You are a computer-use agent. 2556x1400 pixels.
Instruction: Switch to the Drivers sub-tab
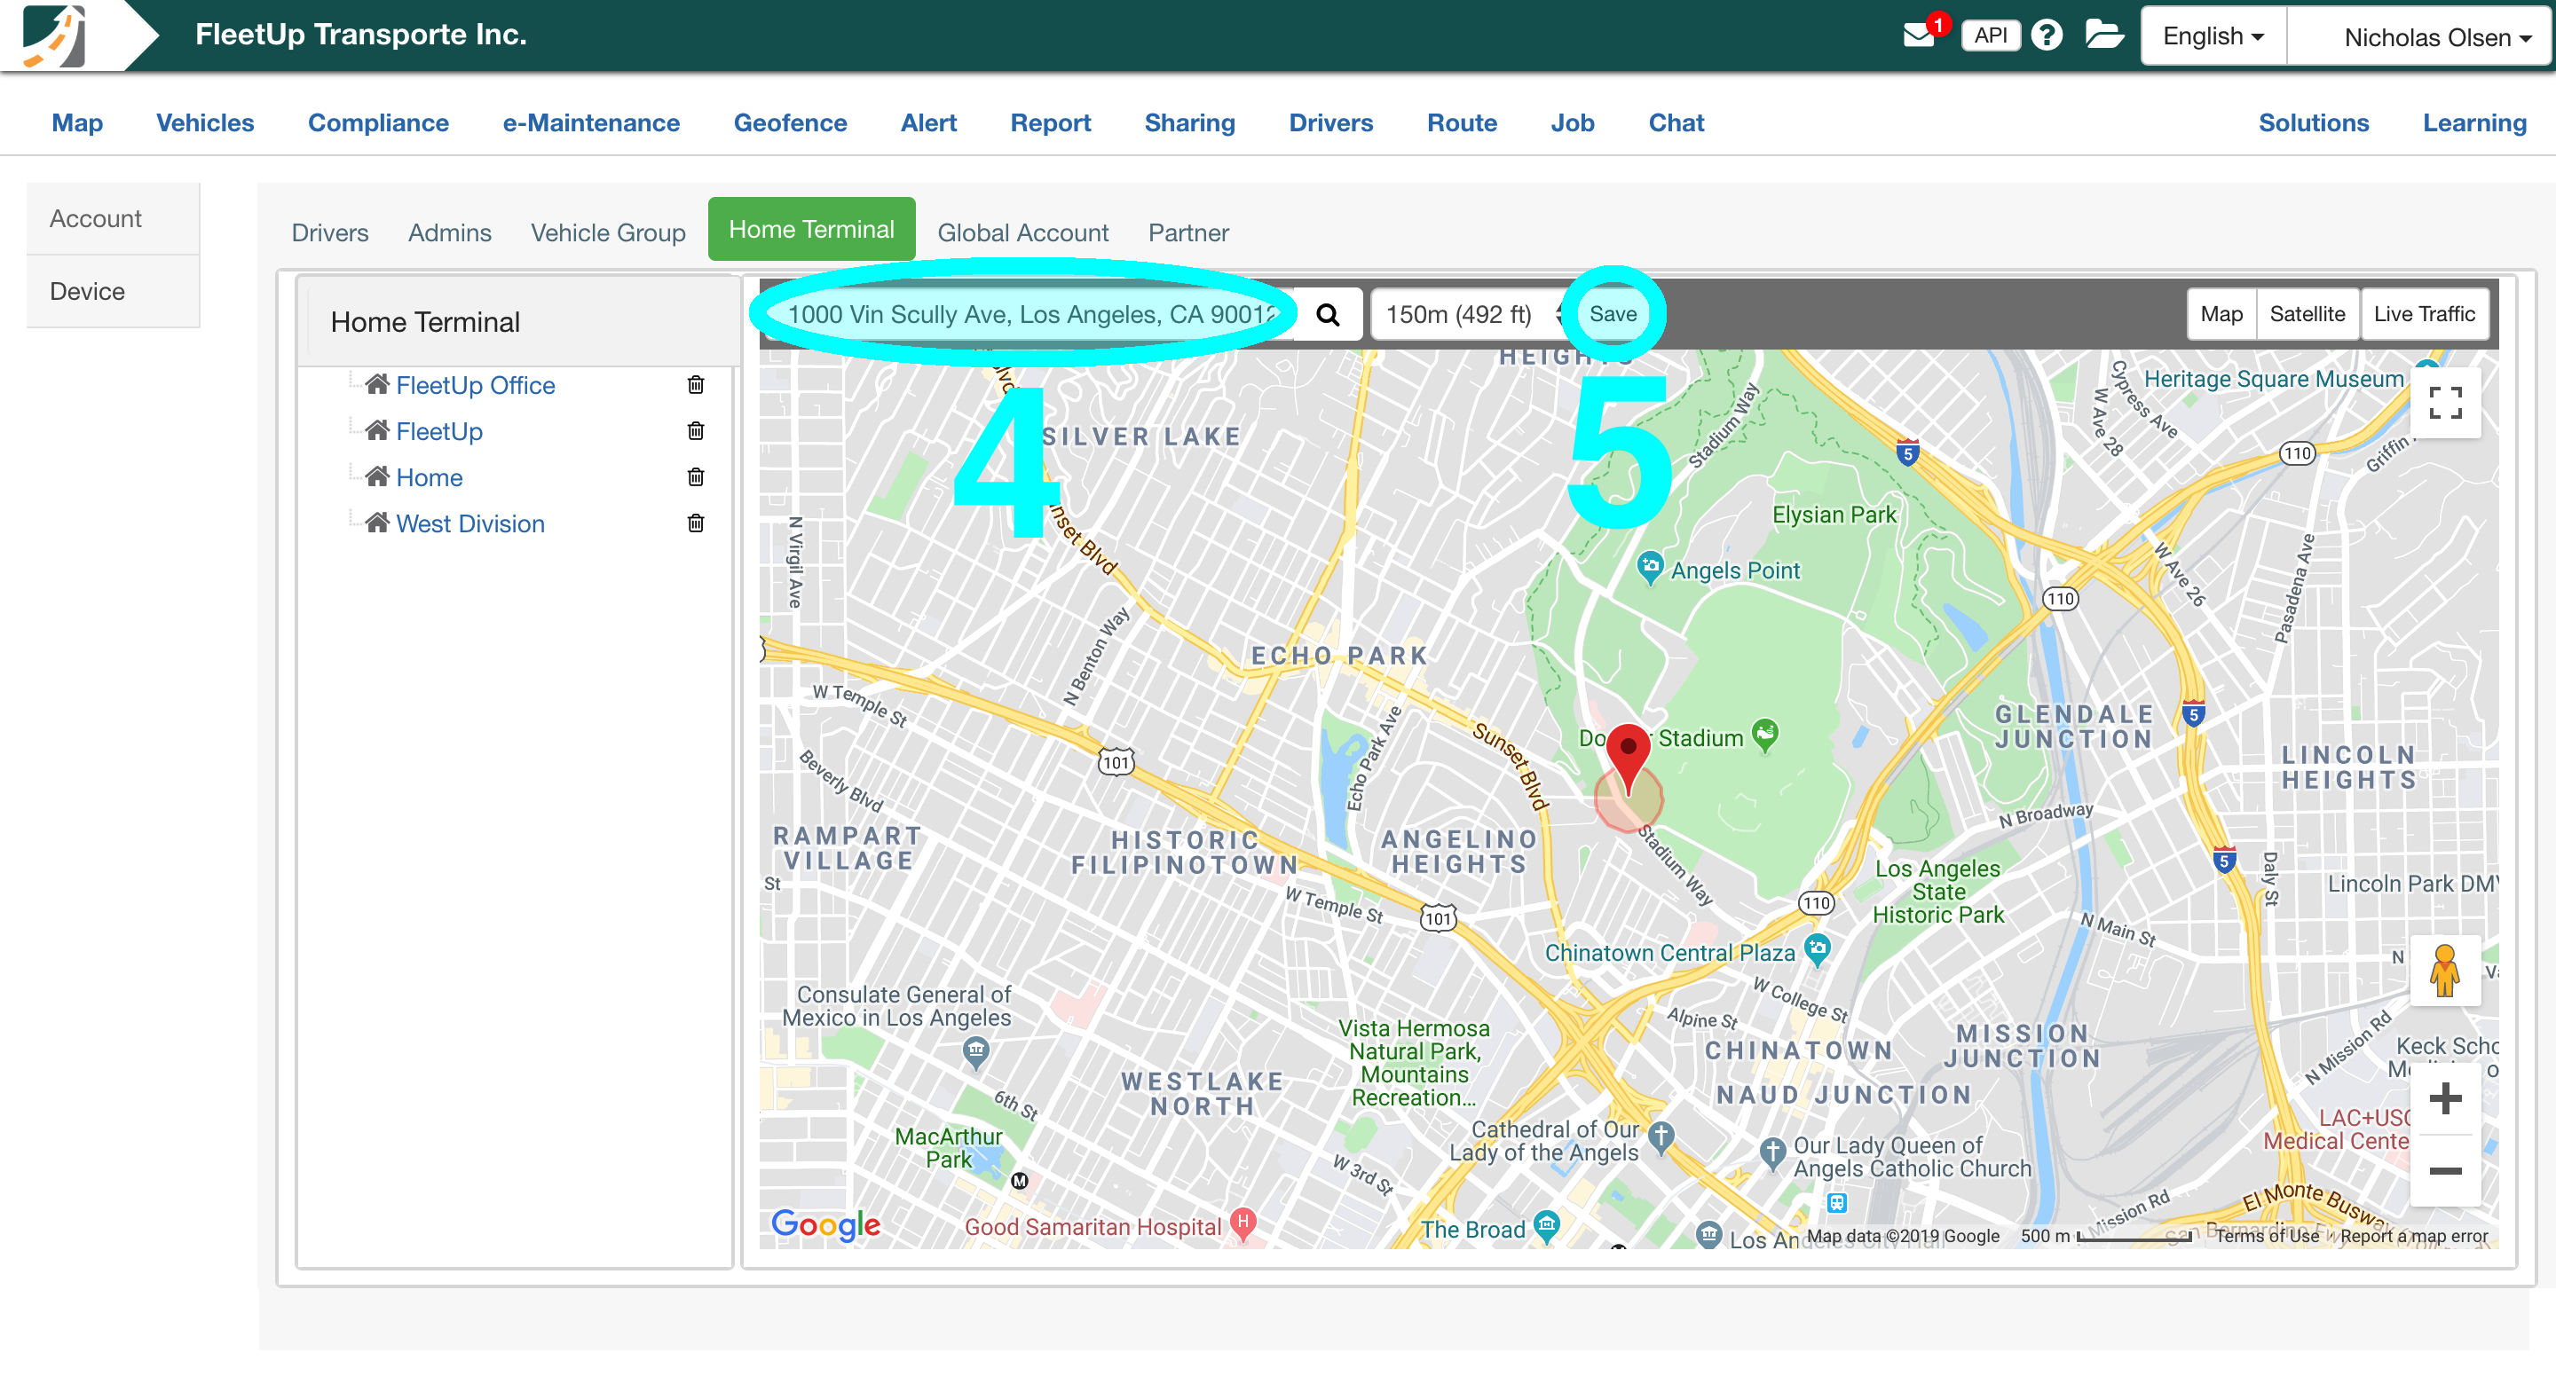pos(329,233)
